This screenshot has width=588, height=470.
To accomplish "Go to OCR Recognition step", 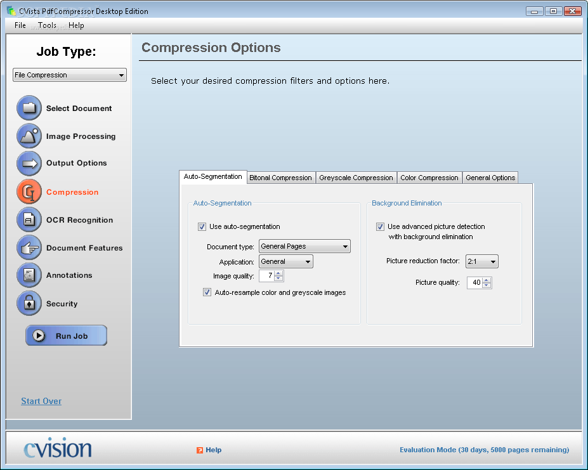I will 79,220.
